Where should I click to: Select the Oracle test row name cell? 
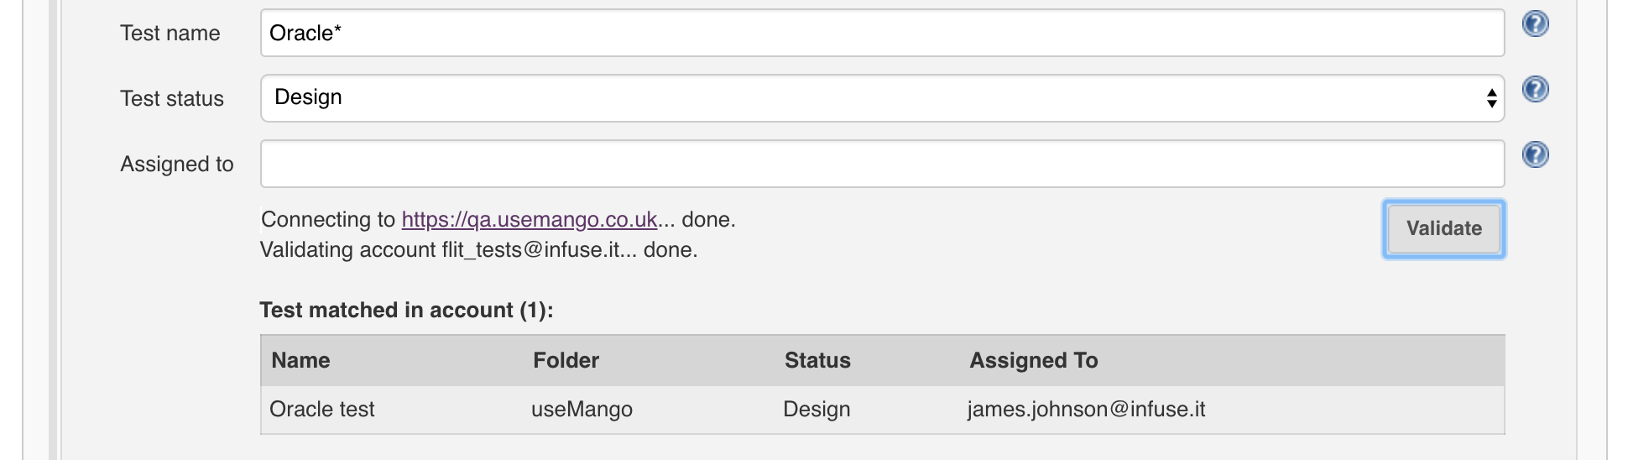(x=322, y=409)
